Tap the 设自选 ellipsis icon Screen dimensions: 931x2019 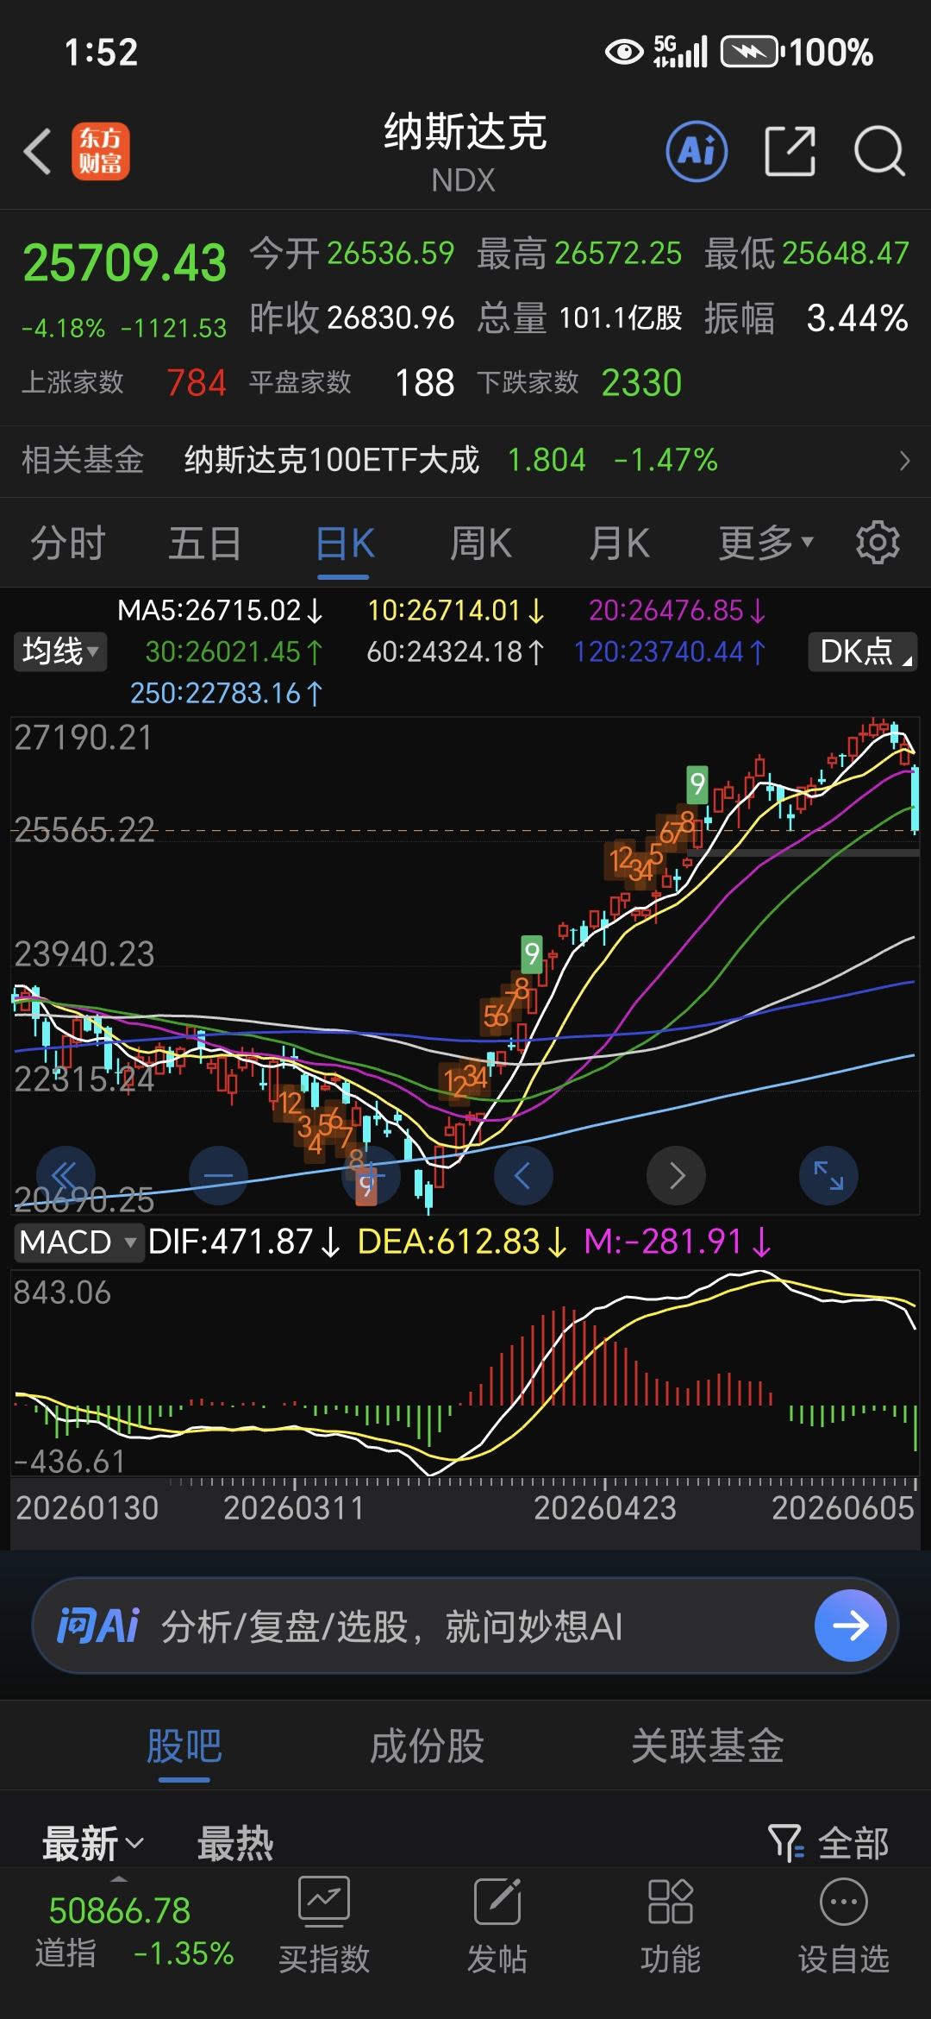click(843, 1901)
